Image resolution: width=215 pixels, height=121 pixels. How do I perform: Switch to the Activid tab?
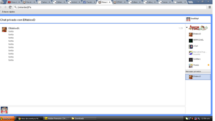coord(74,2)
